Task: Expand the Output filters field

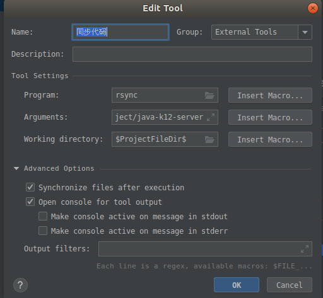Action: 305,249
